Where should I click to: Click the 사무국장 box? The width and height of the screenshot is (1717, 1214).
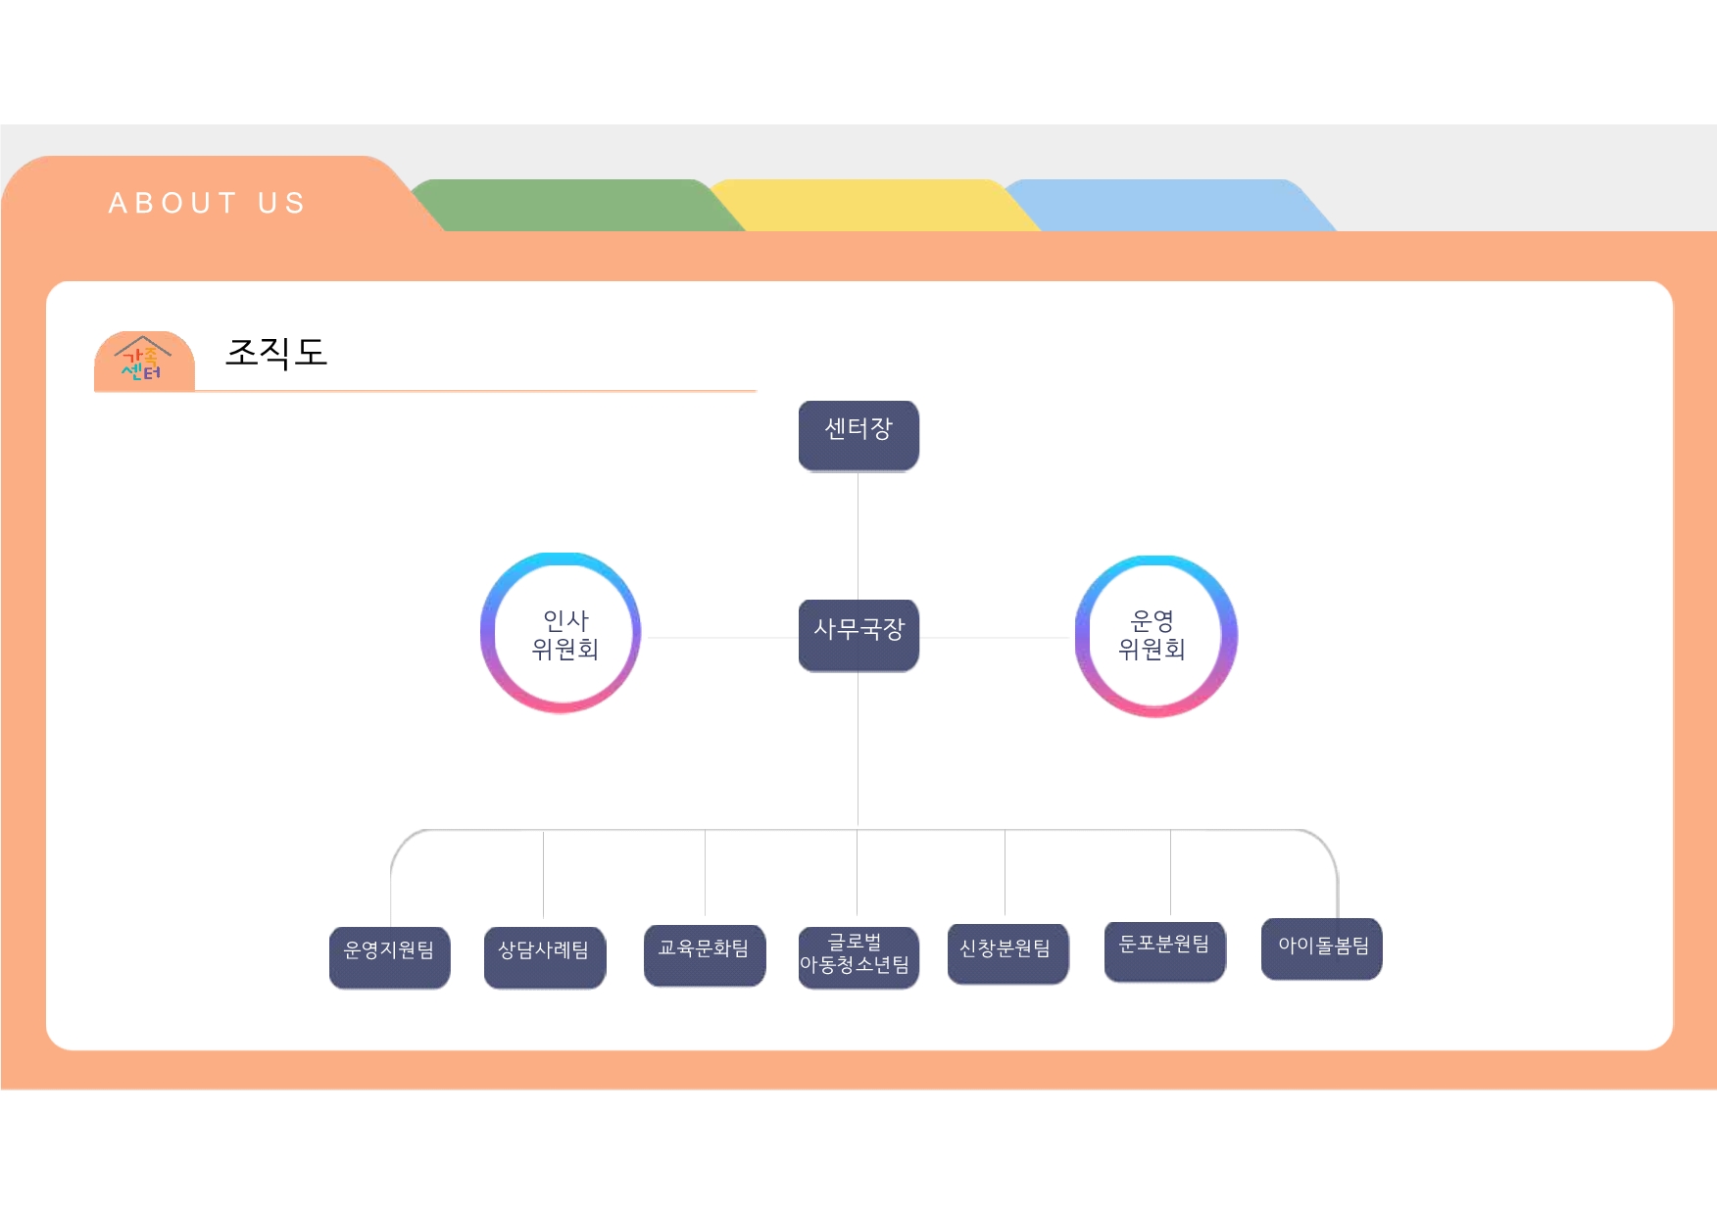point(858,635)
